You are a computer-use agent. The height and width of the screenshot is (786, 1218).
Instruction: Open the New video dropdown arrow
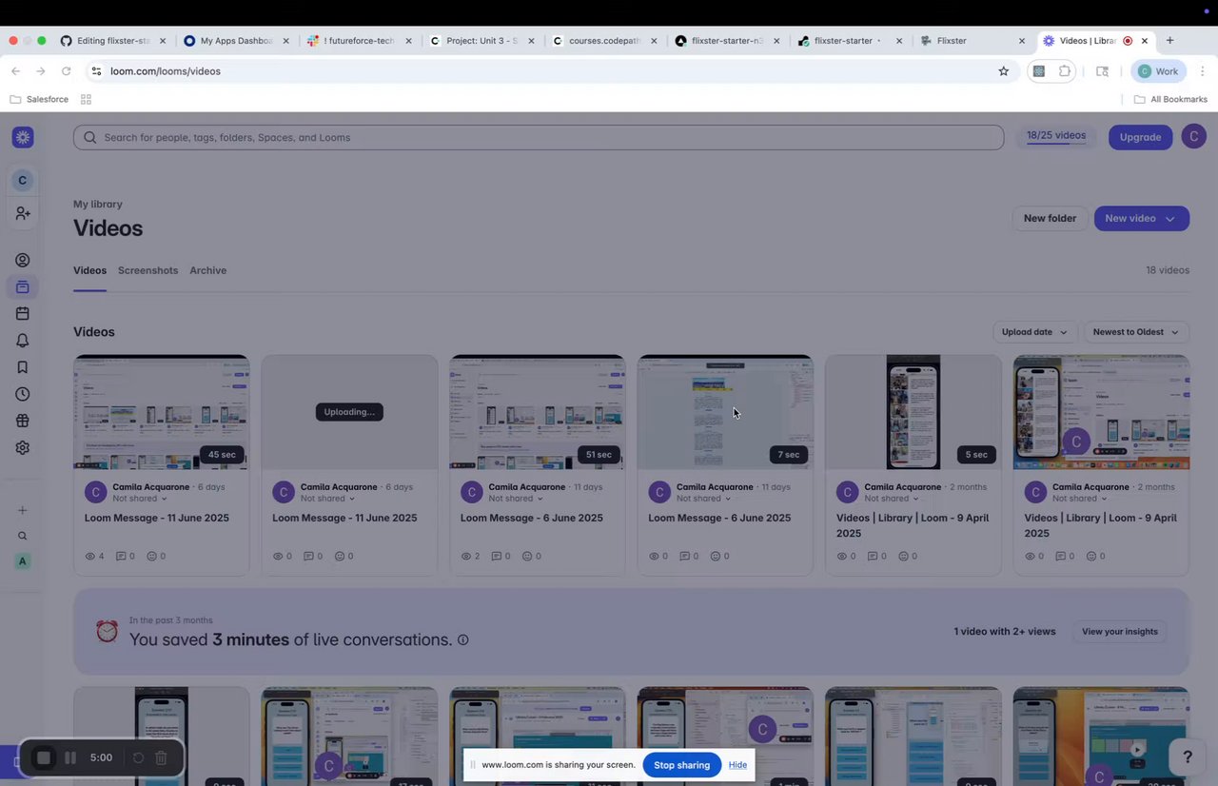click(x=1170, y=219)
